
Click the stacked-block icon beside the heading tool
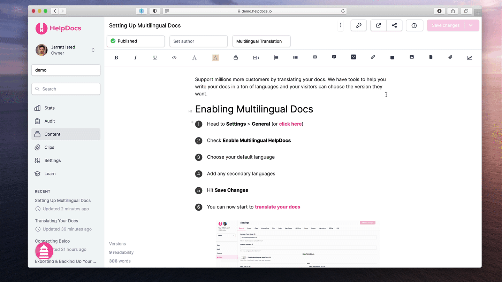point(236,57)
